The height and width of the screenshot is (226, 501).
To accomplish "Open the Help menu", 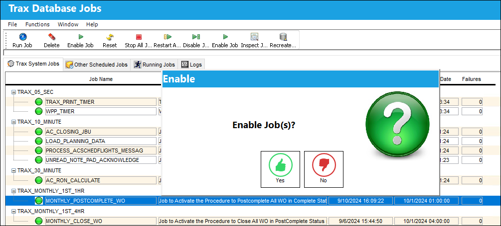I will [x=92, y=24].
